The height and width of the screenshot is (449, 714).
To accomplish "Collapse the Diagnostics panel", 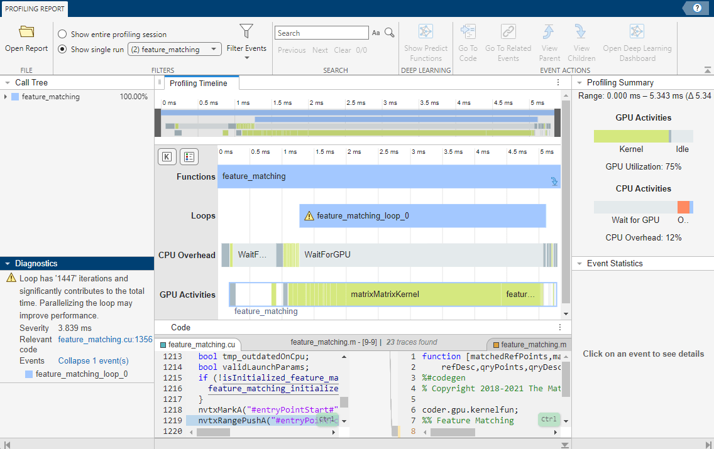I will pos(6,264).
